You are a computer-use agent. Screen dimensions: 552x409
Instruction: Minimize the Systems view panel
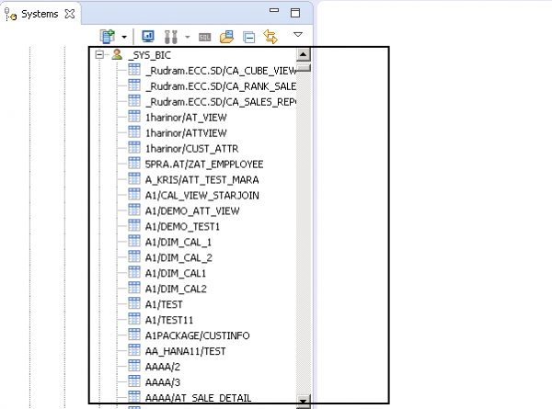(274, 10)
